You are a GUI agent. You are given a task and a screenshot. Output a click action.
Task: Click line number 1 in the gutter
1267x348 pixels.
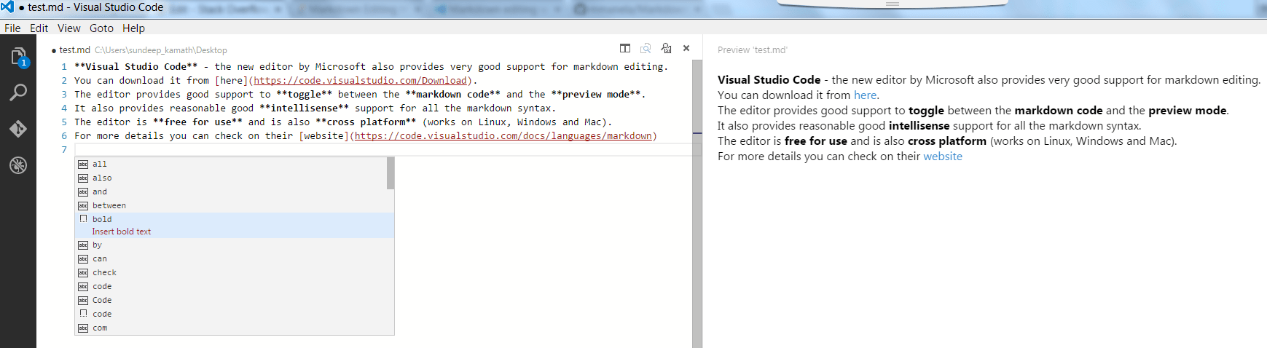click(64, 67)
